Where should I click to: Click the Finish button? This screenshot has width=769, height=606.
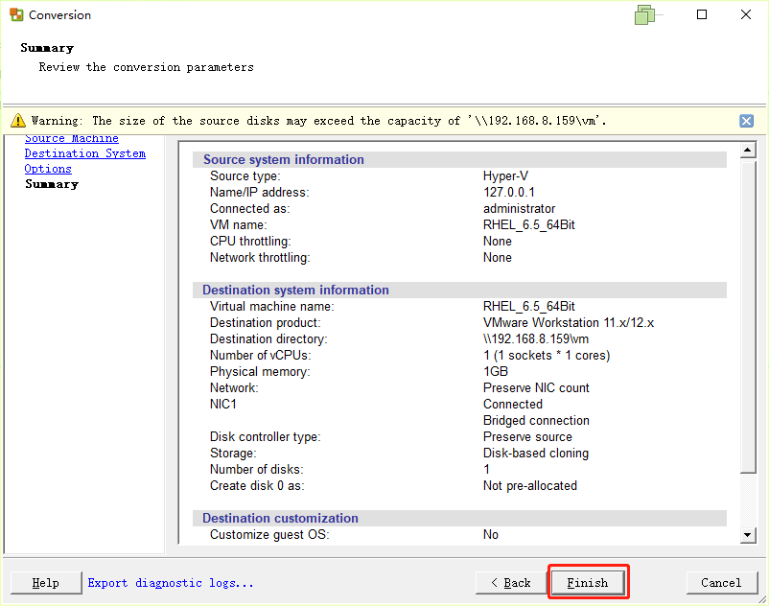click(588, 582)
